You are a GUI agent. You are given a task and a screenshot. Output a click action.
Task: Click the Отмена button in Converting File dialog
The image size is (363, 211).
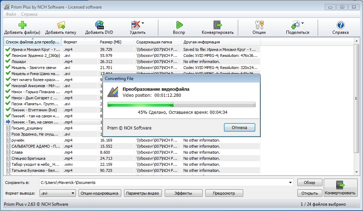pos(240,128)
